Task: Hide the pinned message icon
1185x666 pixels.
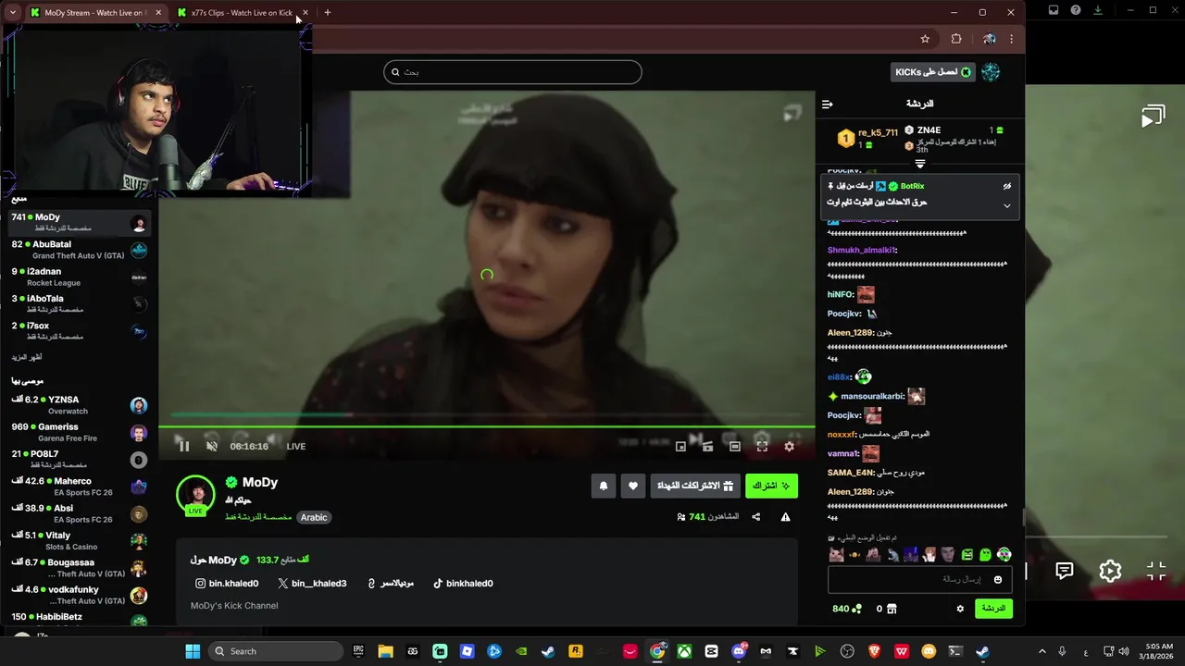Action: tap(1006, 186)
